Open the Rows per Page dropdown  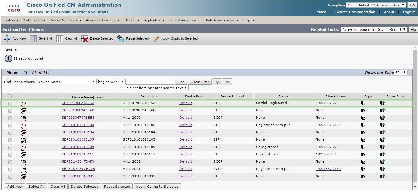pos(401,73)
